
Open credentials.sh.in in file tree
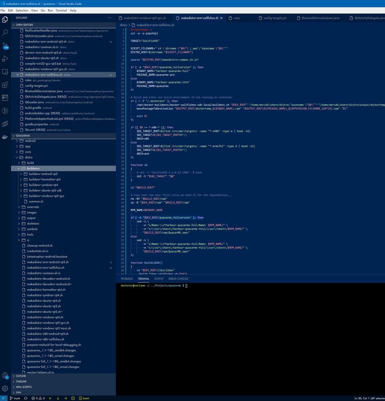point(64,251)
